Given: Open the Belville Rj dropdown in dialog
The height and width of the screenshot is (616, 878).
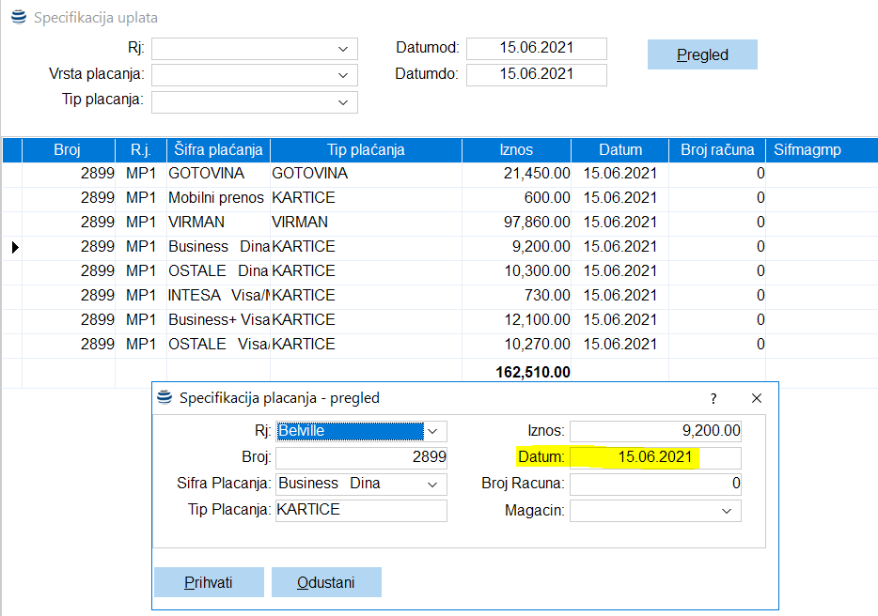Looking at the screenshot, I should [x=433, y=432].
